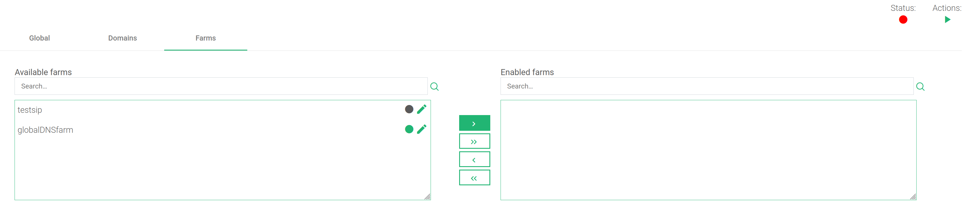The height and width of the screenshot is (213, 964).
Task: Click the red status indicator circle
Action: point(903,19)
